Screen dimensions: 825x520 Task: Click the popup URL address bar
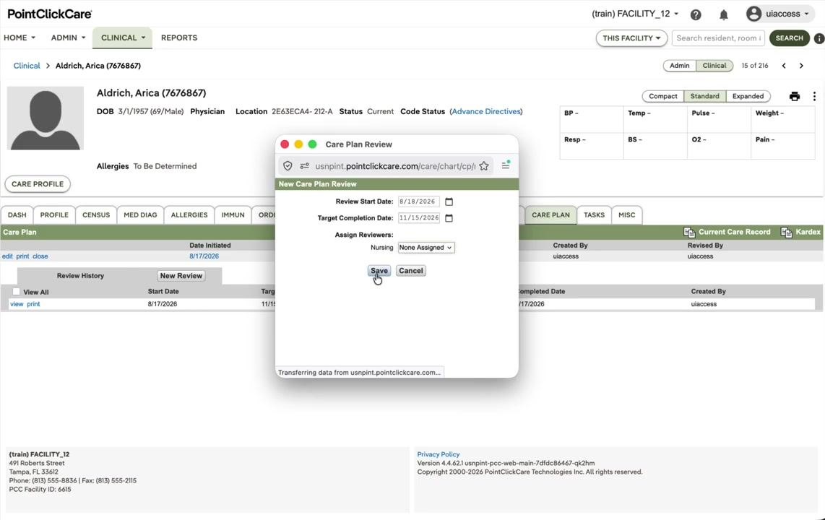pyautogui.click(x=394, y=166)
